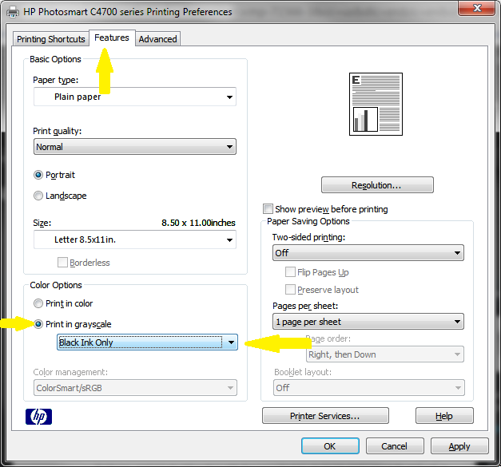Open Printer Services...
The height and width of the screenshot is (467, 501).
click(x=325, y=416)
